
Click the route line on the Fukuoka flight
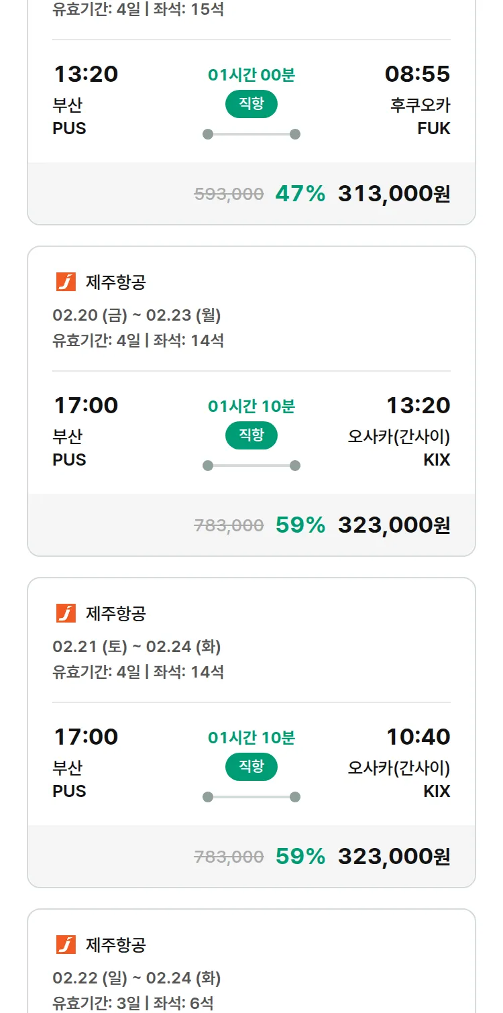coord(251,134)
